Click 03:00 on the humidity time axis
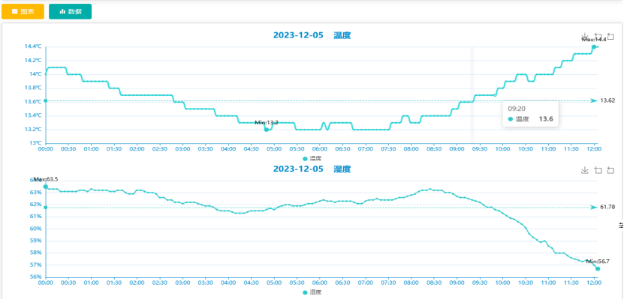The height and width of the screenshot is (299, 624). [182, 283]
